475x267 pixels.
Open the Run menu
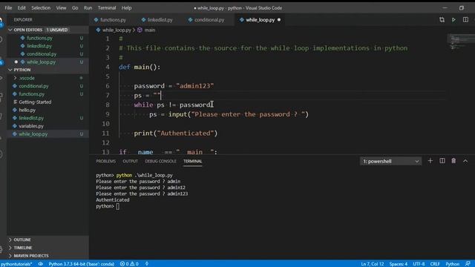point(88,8)
